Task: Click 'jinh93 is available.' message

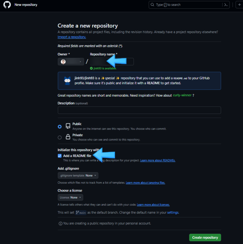Action: [105, 68]
